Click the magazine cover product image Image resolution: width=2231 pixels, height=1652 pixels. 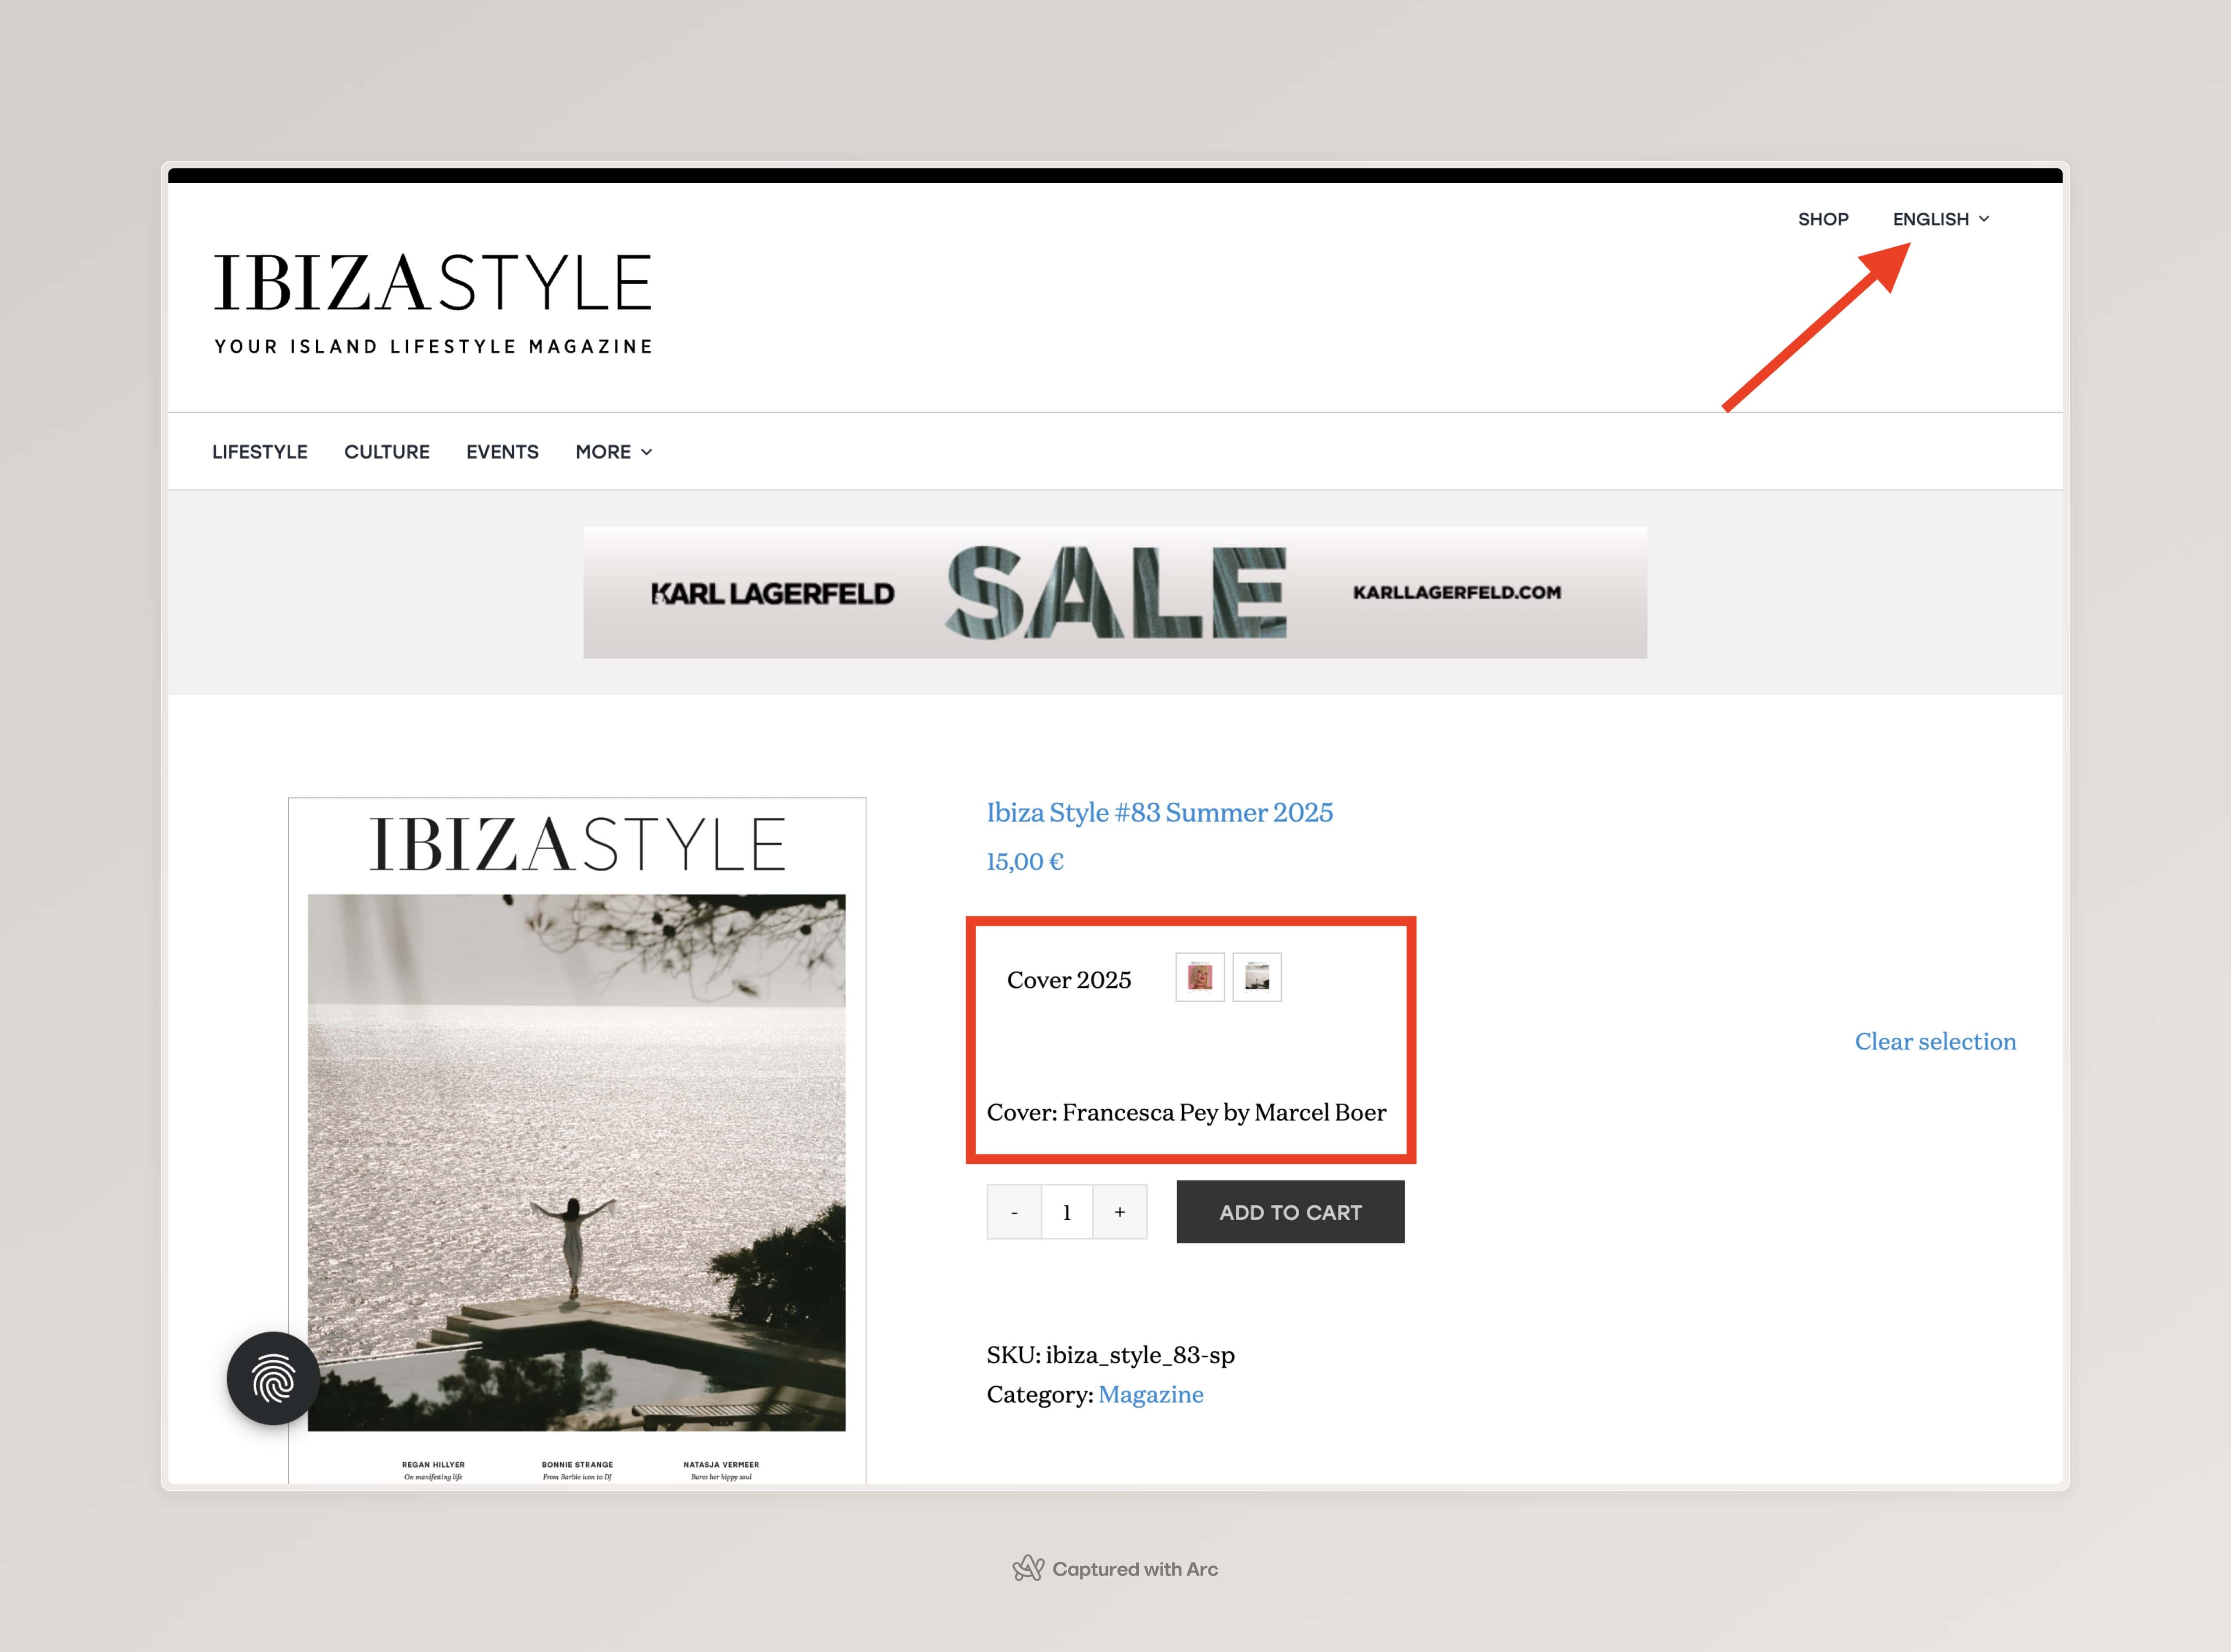pos(577,1140)
